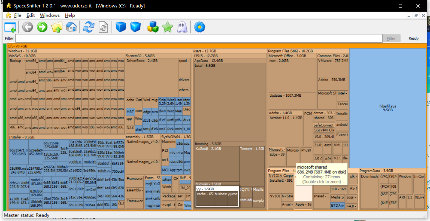Select the C:\ - 70.7GB root header
Screen dimensions: 430x221
tap(216, 46)
